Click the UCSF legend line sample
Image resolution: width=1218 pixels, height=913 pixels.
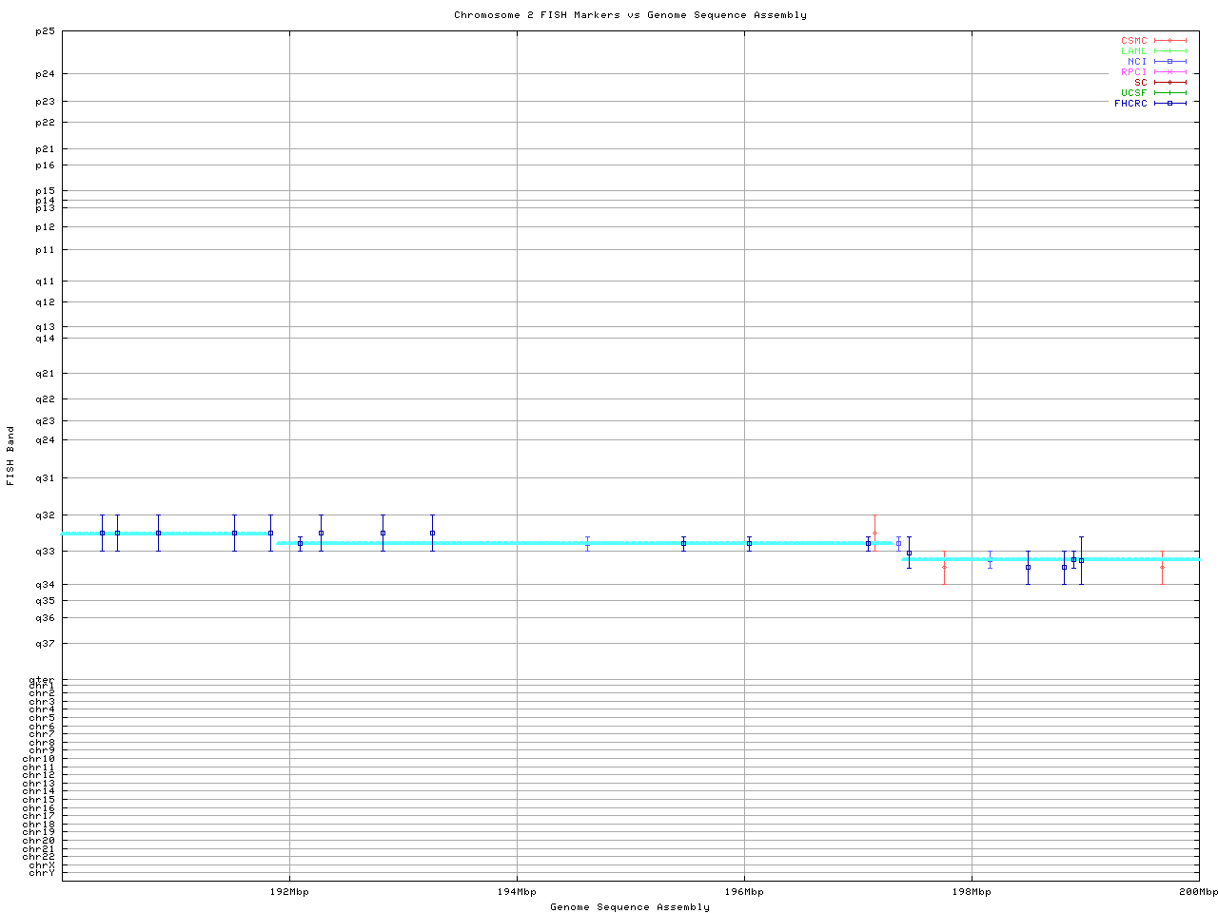coord(1169,93)
